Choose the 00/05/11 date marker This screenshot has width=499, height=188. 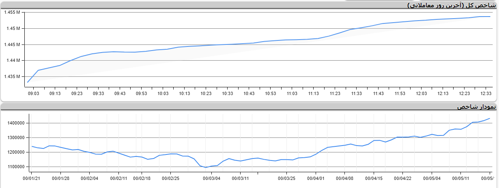(x=460, y=178)
